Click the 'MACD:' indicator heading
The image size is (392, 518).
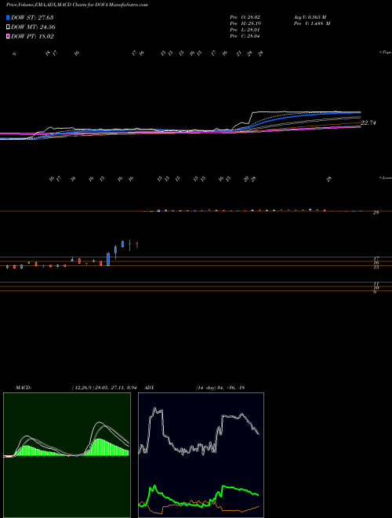click(24, 388)
